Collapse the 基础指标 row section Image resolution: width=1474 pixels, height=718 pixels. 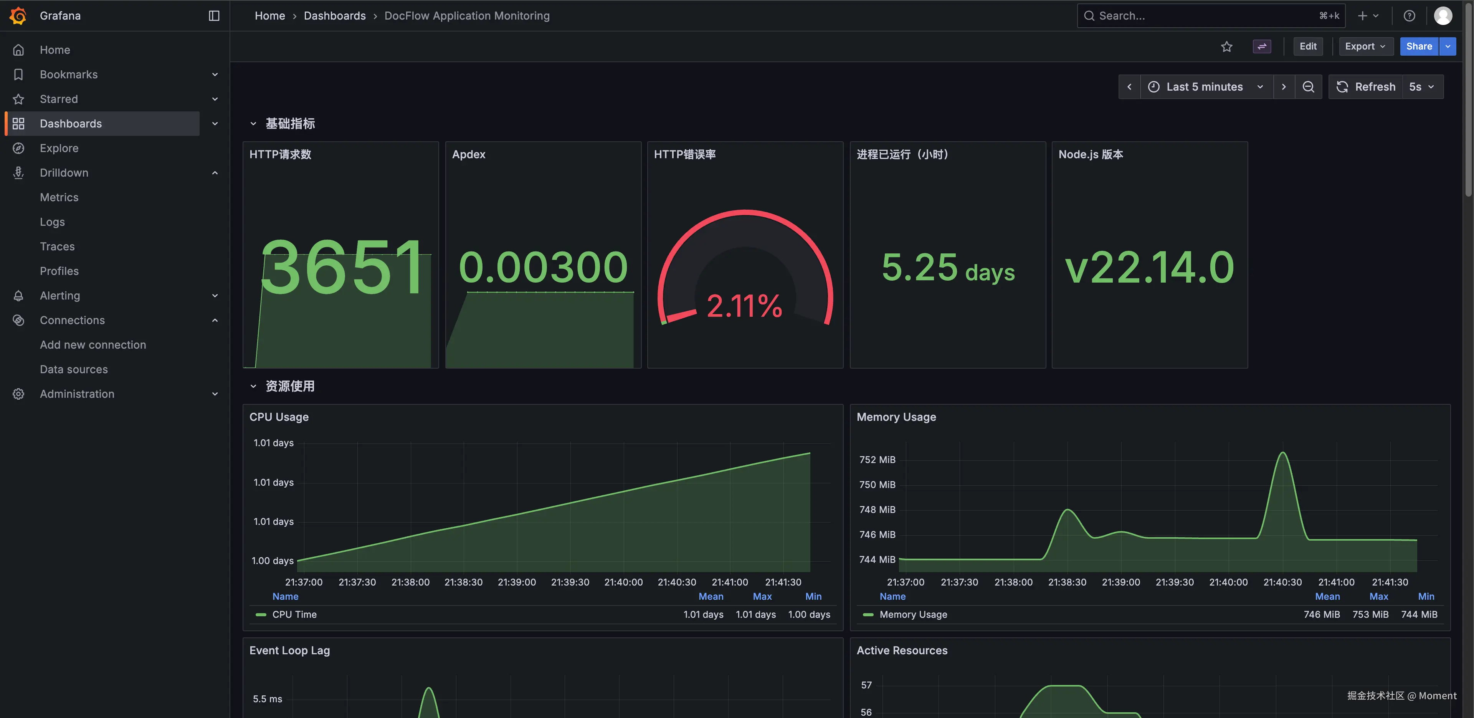point(253,124)
